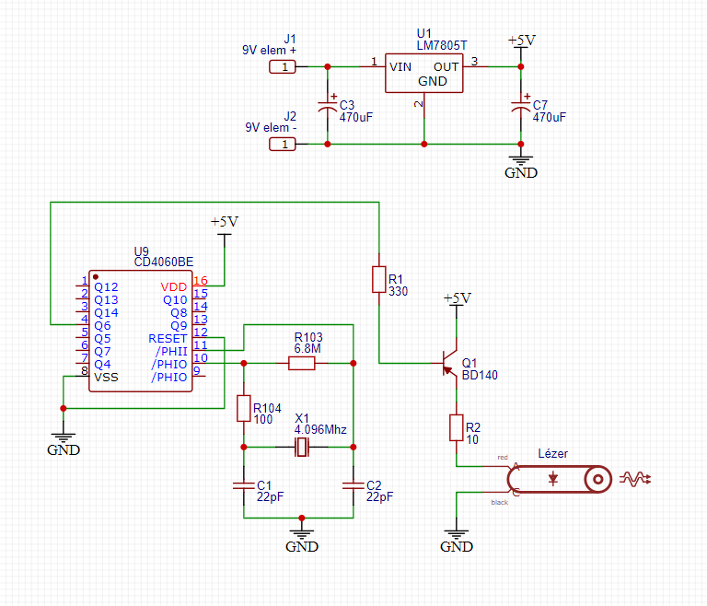Click the 100 value of R104

tap(263, 420)
